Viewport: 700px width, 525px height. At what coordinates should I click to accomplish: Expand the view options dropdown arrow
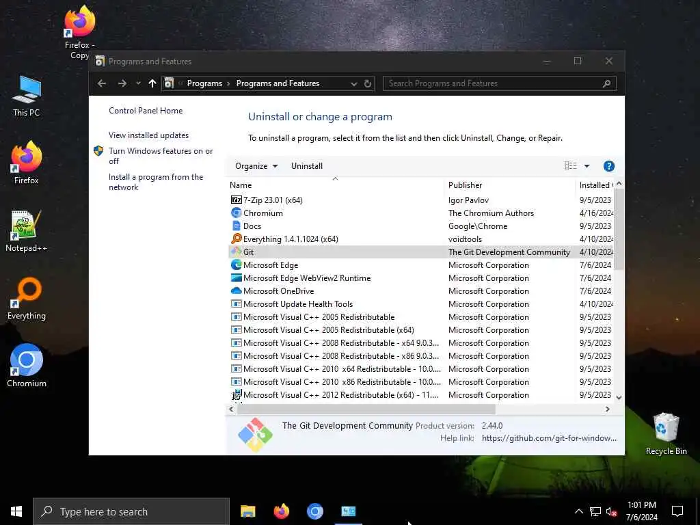(x=587, y=166)
